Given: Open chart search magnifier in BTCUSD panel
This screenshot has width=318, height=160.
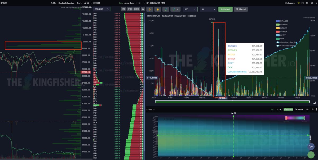Looking at the screenshot, I should 85,3.
